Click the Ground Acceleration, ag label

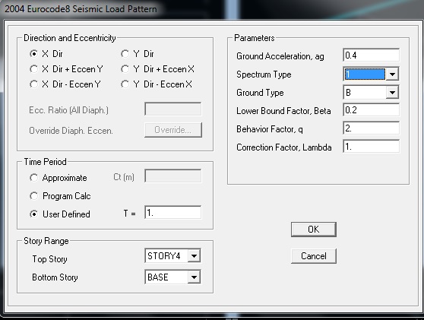[x=280, y=56]
